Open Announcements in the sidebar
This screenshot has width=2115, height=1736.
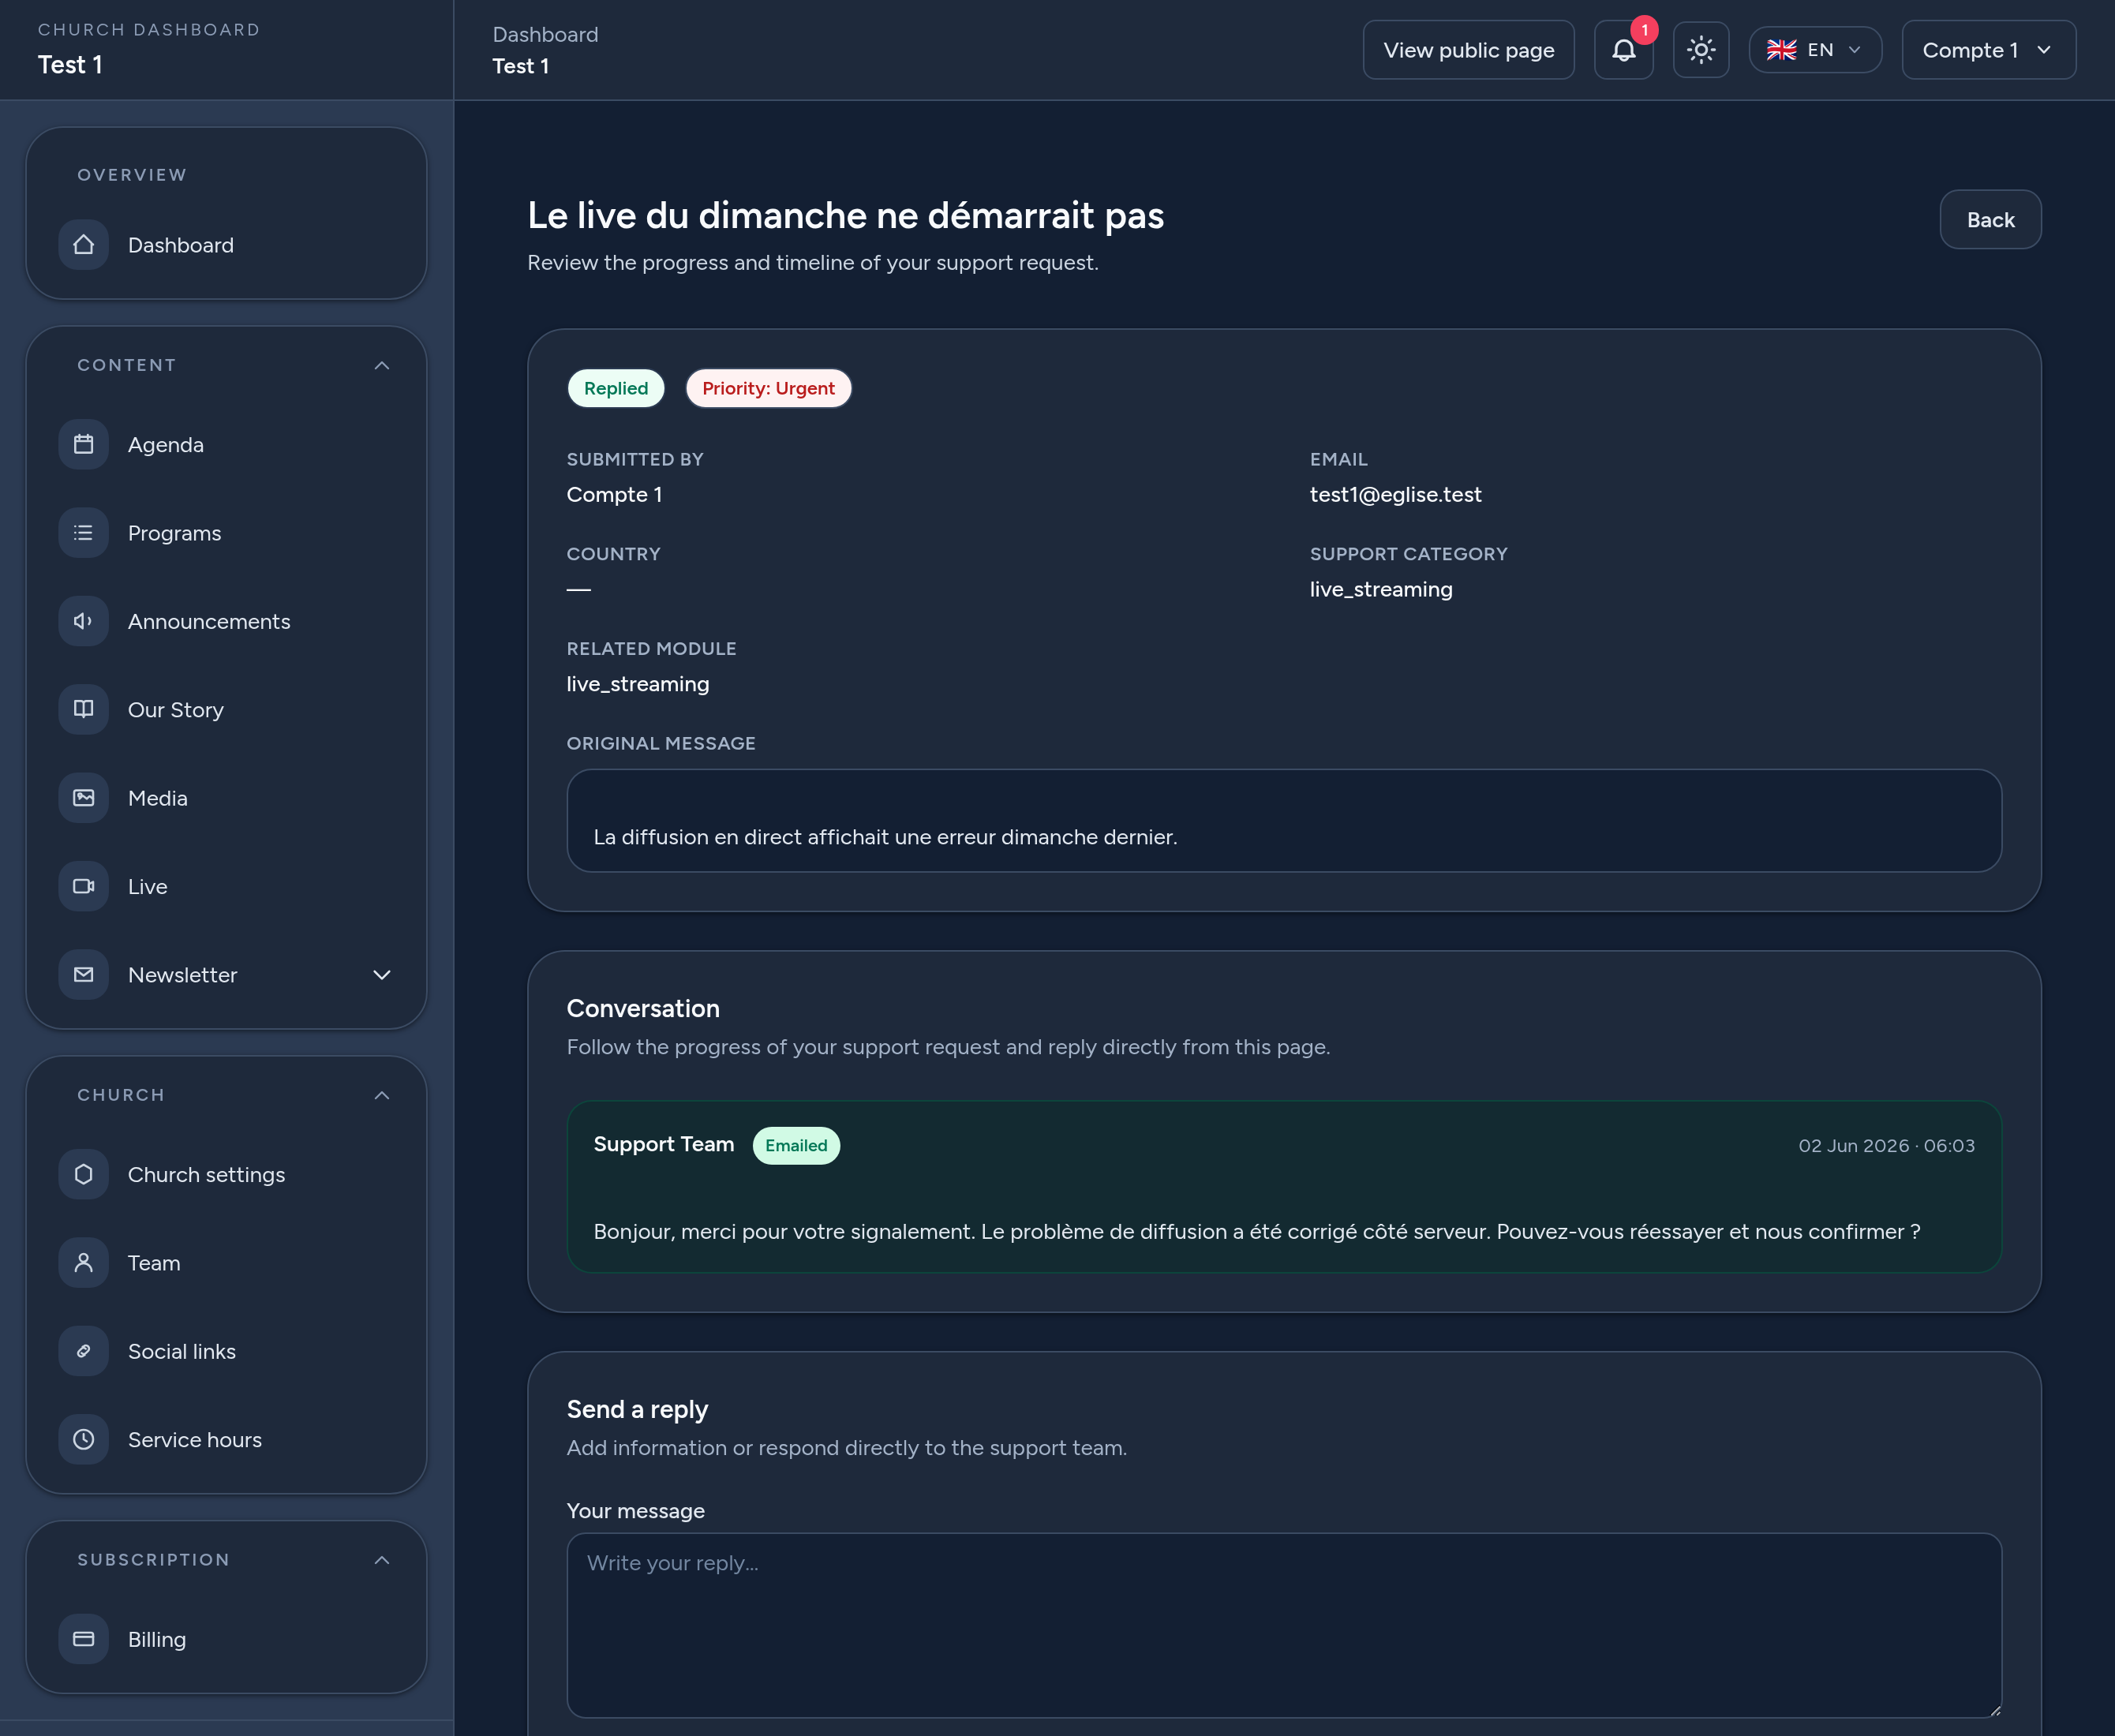[226, 622]
